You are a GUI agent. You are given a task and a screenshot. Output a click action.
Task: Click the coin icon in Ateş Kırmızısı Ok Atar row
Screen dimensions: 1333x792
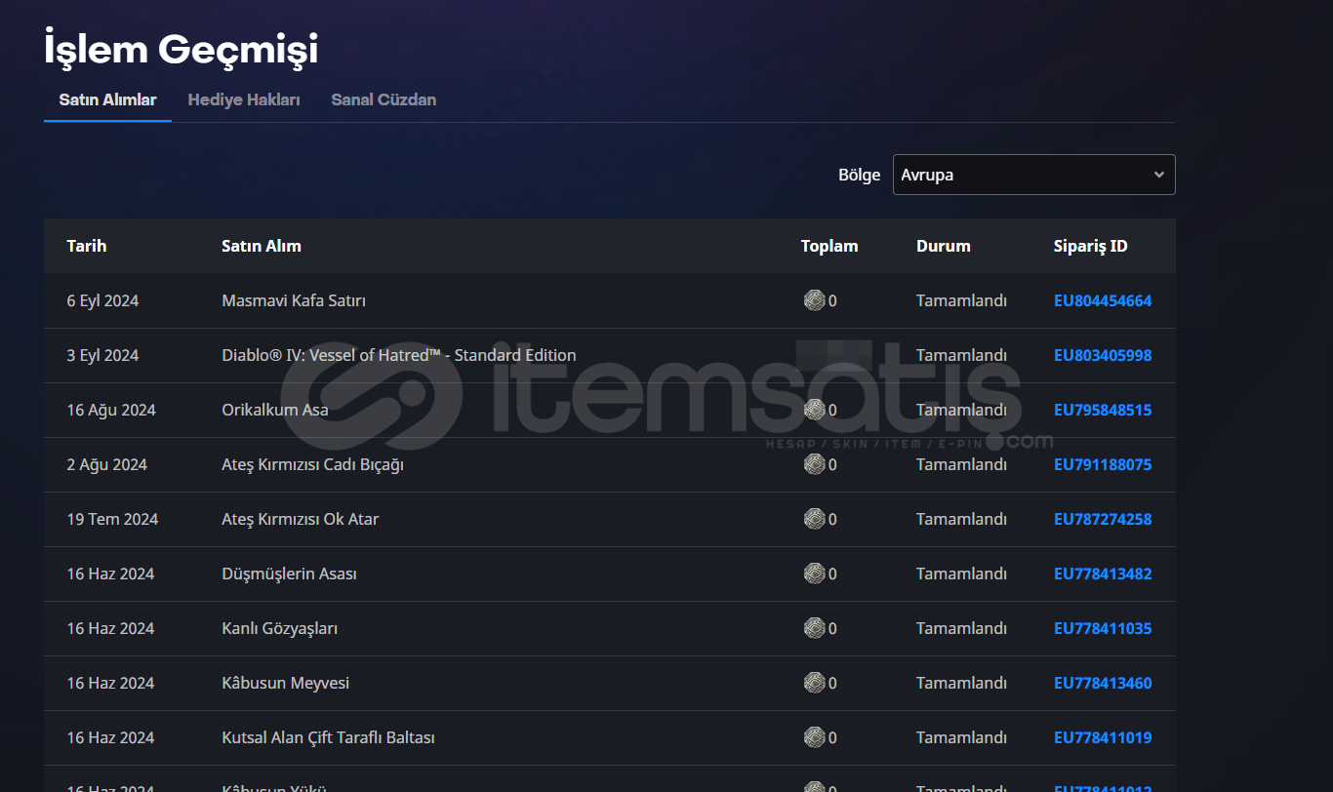(814, 519)
